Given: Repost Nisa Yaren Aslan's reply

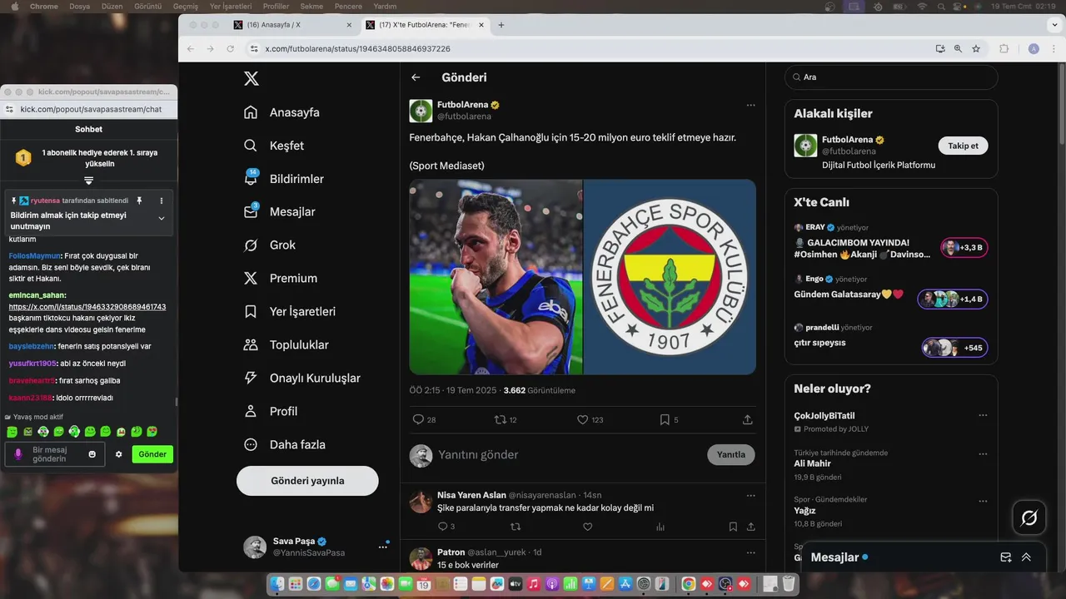Looking at the screenshot, I should [515, 527].
